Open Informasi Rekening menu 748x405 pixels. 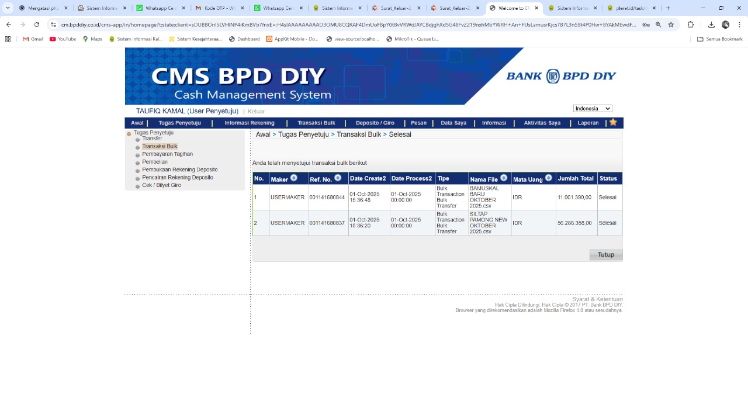[250, 123]
